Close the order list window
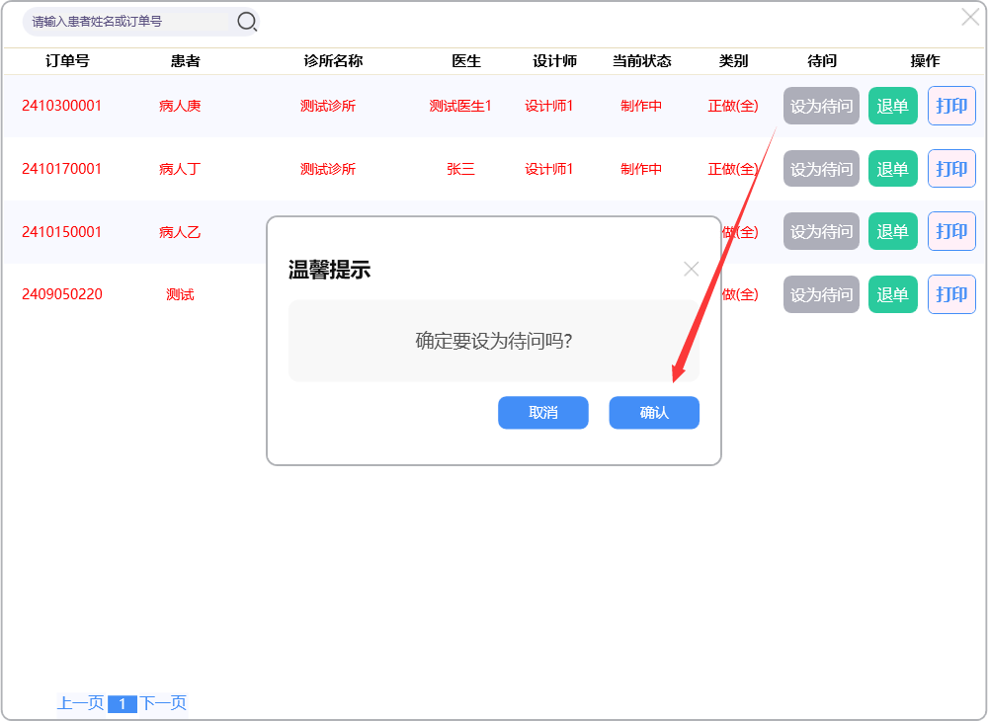 coord(970,17)
